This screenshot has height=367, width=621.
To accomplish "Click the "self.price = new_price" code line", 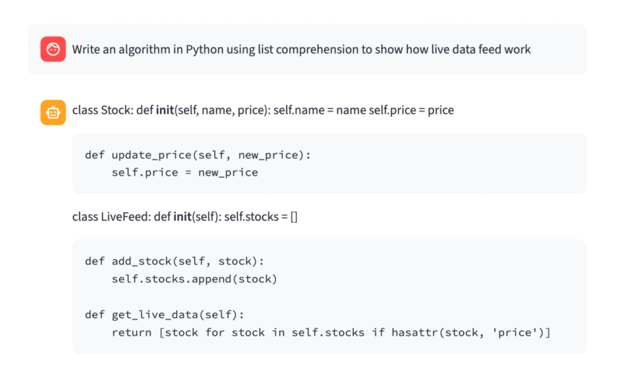I will pos(184,173).
